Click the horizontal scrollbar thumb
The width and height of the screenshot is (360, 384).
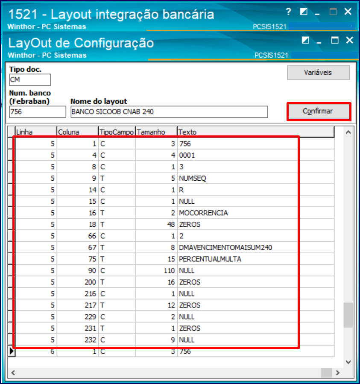tap(326, 373)
